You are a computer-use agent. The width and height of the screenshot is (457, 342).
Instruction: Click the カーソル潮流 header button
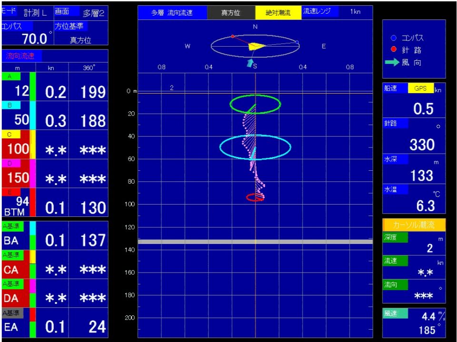pyautogui.click(x=414, y=225)
